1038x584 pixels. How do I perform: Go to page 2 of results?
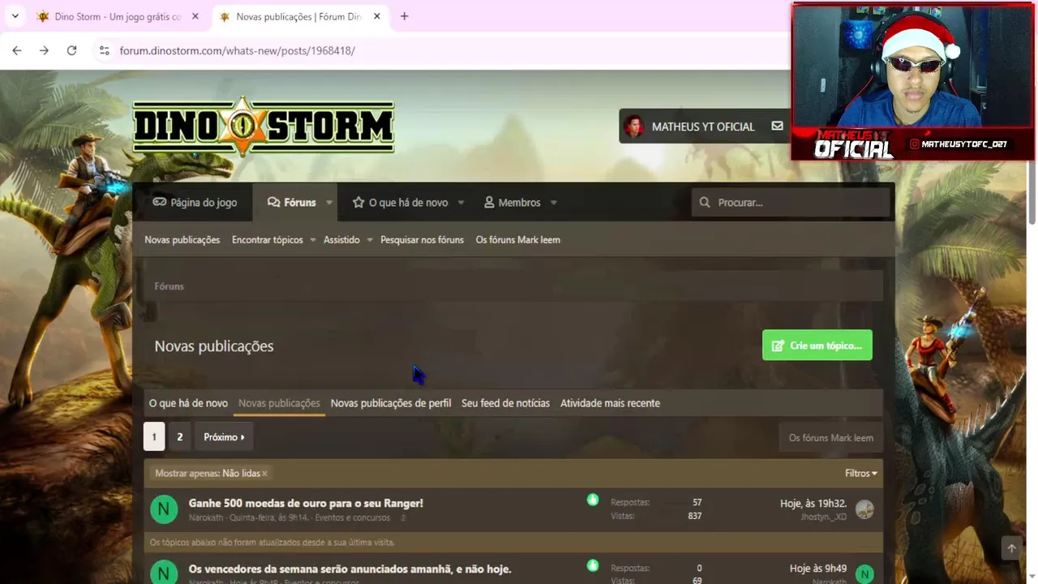coord(180,437)
